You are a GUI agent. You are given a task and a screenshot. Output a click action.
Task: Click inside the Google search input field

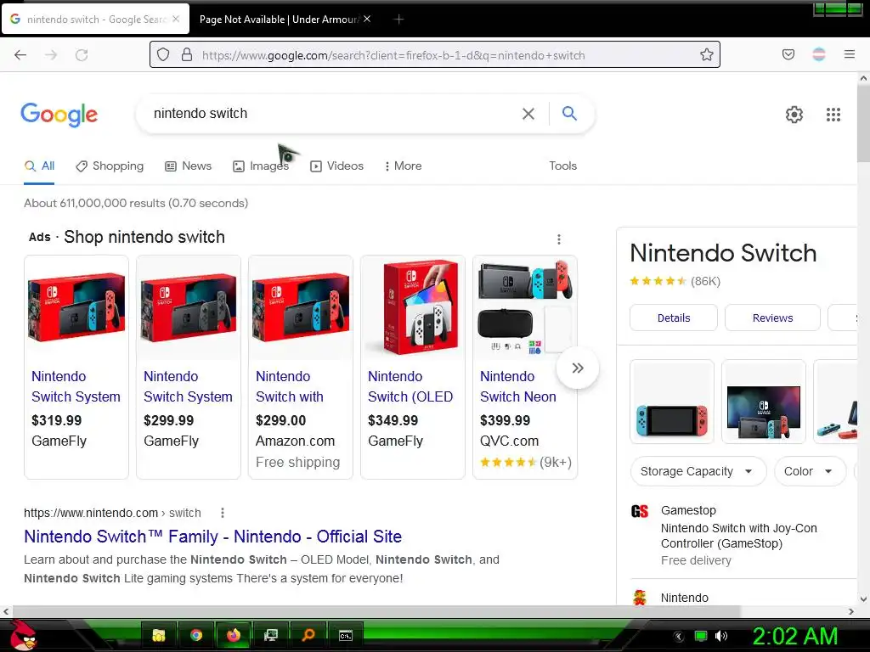333,114
